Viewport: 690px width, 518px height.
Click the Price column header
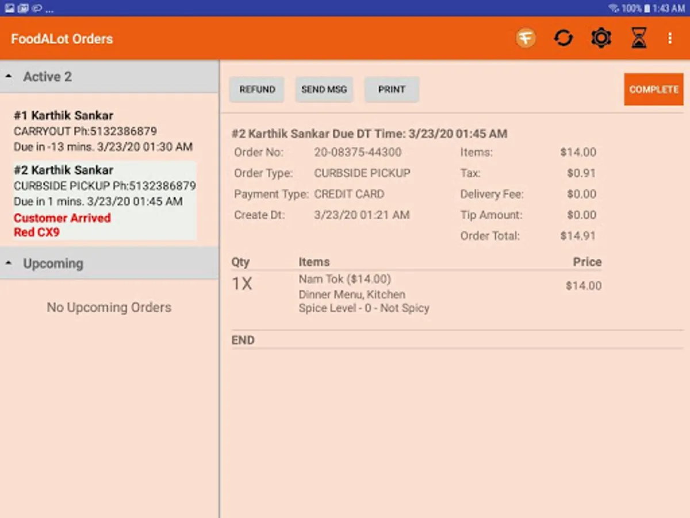click(587, 262)
